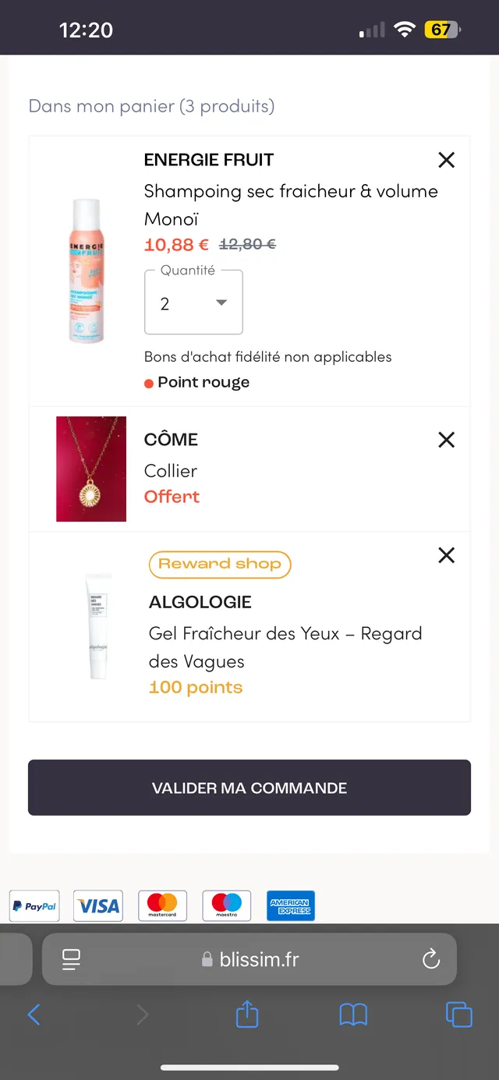Click the American Express payment icon
This screenshot has height=1080, width=499.
click(290, 905)
